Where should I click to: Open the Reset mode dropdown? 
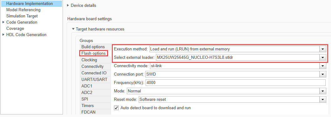point(323,99)
